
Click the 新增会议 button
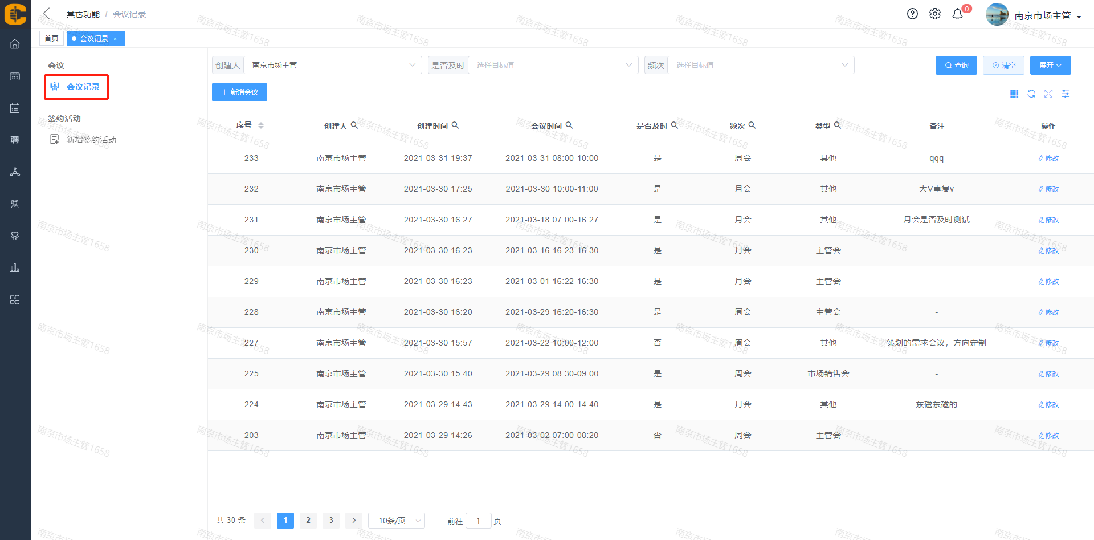tap(239, 92)
